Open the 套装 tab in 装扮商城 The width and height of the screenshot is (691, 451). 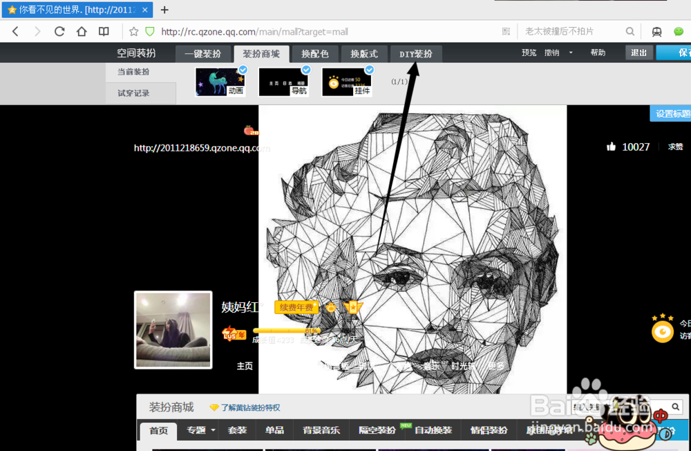(238, 430)
